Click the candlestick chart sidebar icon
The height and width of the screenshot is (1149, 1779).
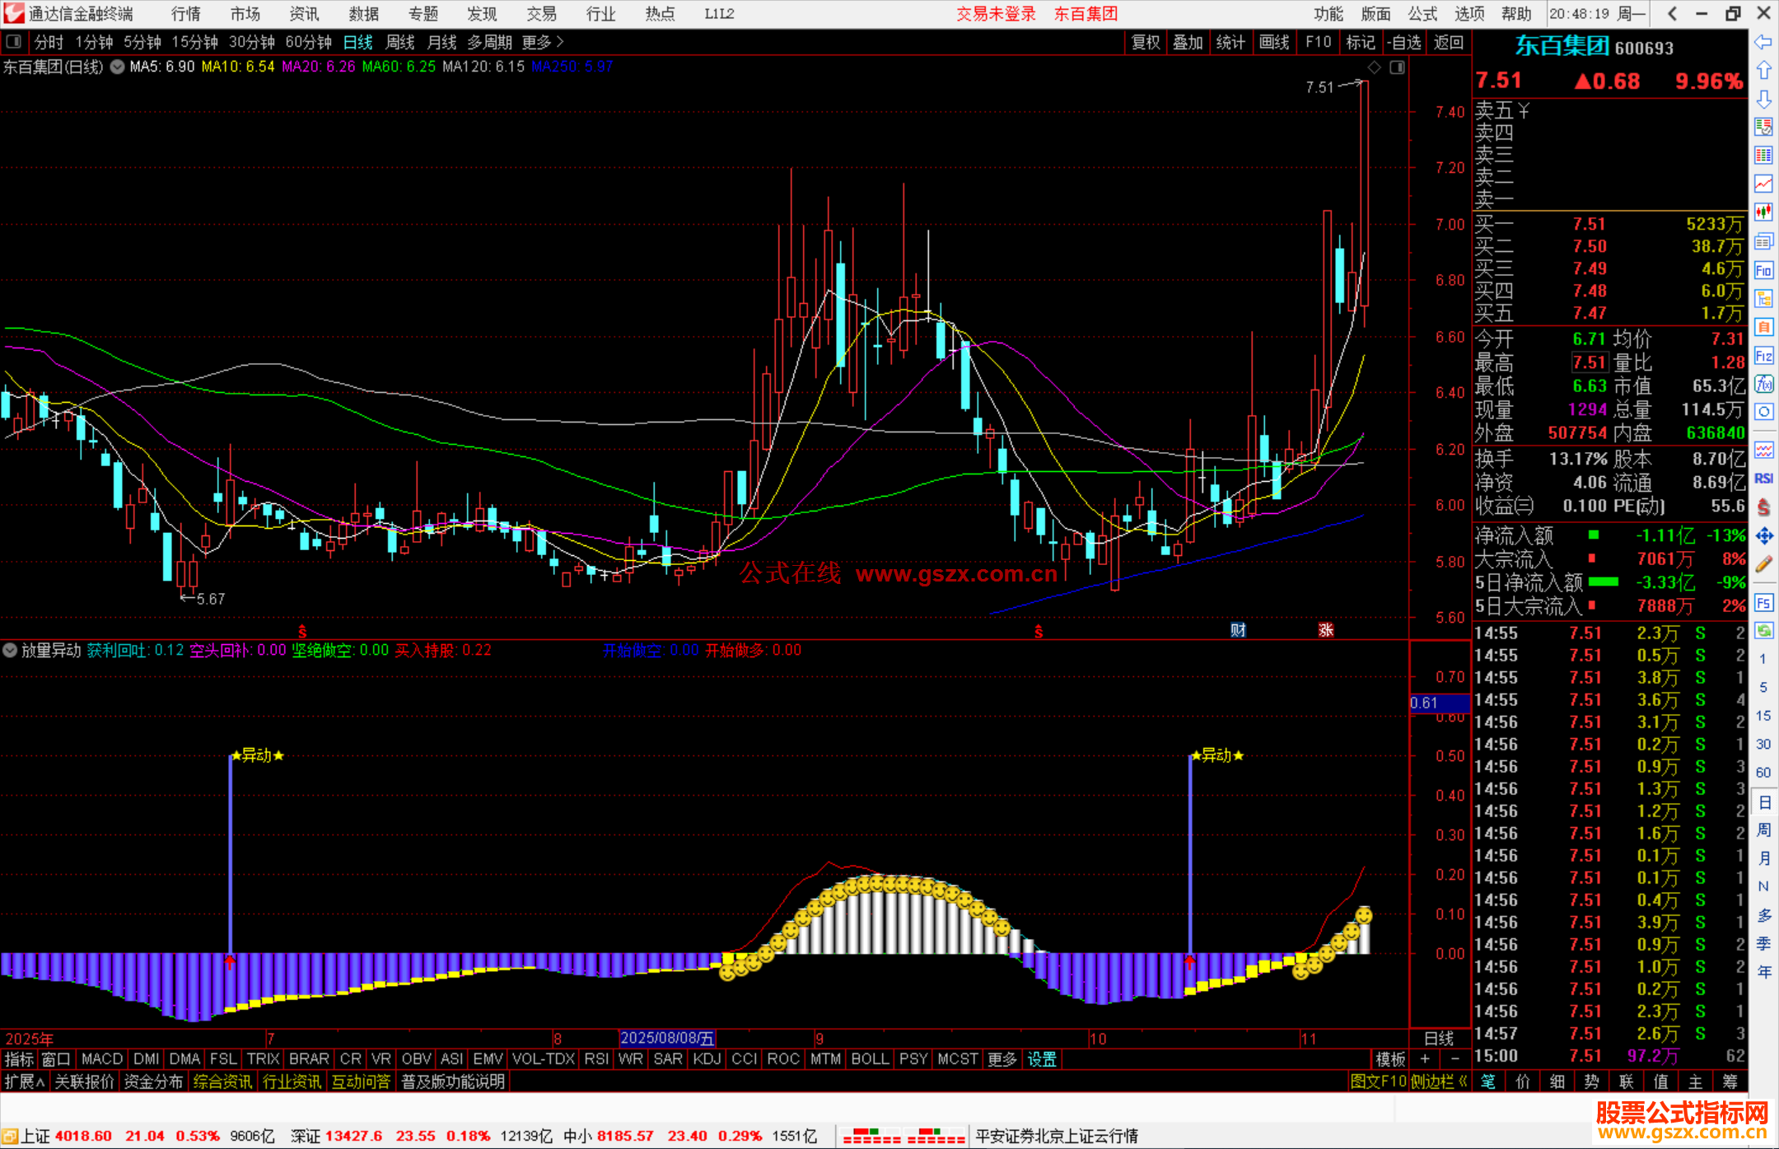click(1763, 212)
